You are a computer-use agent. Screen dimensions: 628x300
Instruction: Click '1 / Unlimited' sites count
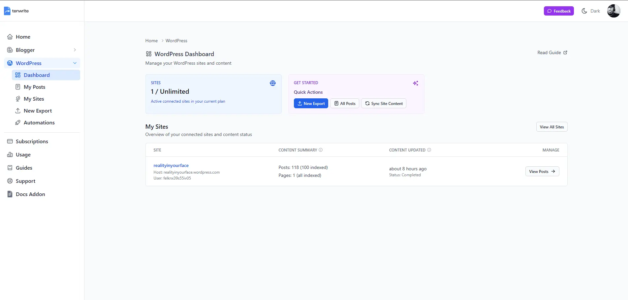170,91
